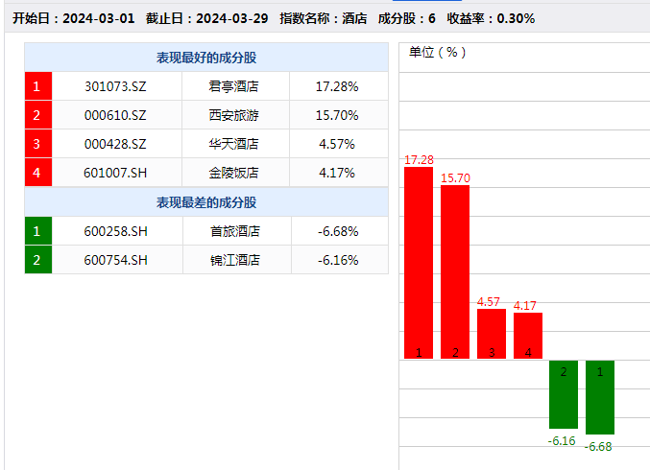The width and height of the screenshot is (650, 470).
Task: Click the green bar labeled -6.16
Action: (564, 394)
